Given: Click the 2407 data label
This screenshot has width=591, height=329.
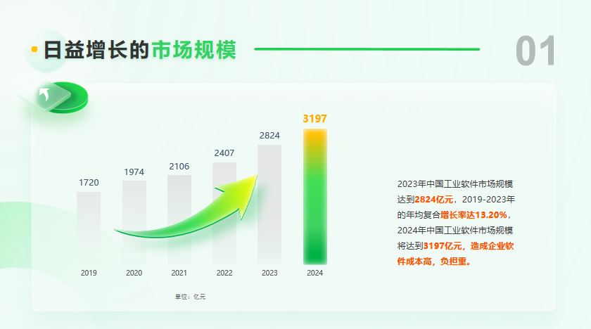Looking at the screenshot, I should [x=224, y=153].
